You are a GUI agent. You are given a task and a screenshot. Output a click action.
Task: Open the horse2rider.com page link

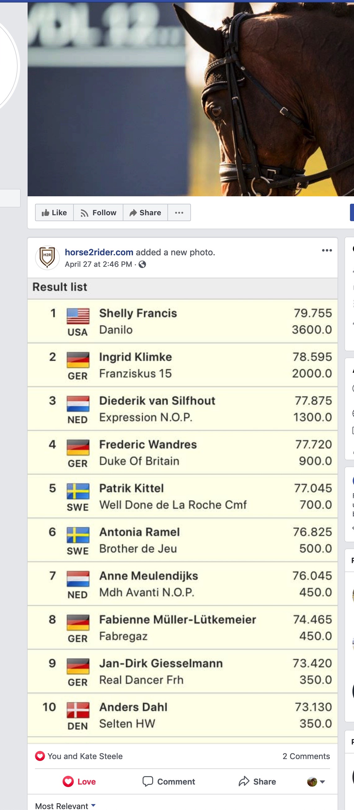tap(99, 252)
